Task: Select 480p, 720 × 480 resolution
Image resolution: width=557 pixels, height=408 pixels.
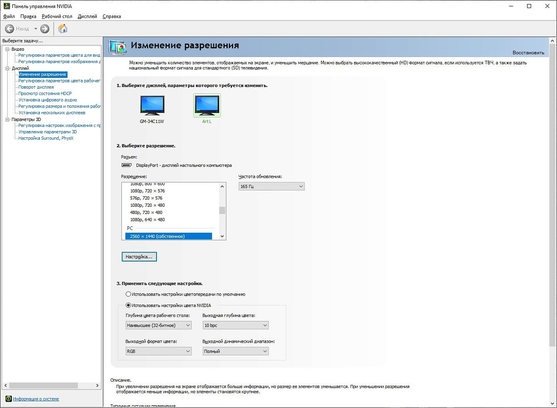Action: [146, 213]
